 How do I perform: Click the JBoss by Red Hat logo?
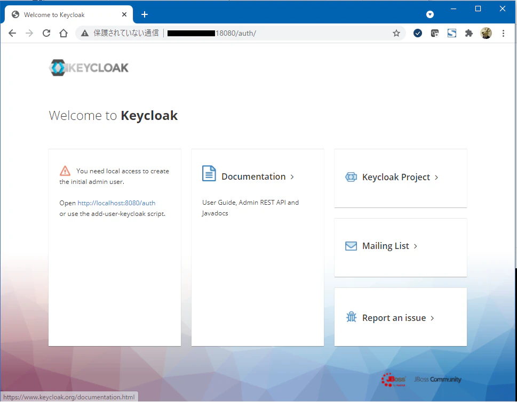(x=393, y=380)
